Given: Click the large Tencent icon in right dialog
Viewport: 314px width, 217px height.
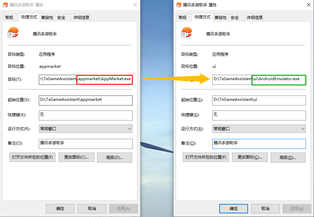Looking at the screenshot, I should (x=187, y=32).
